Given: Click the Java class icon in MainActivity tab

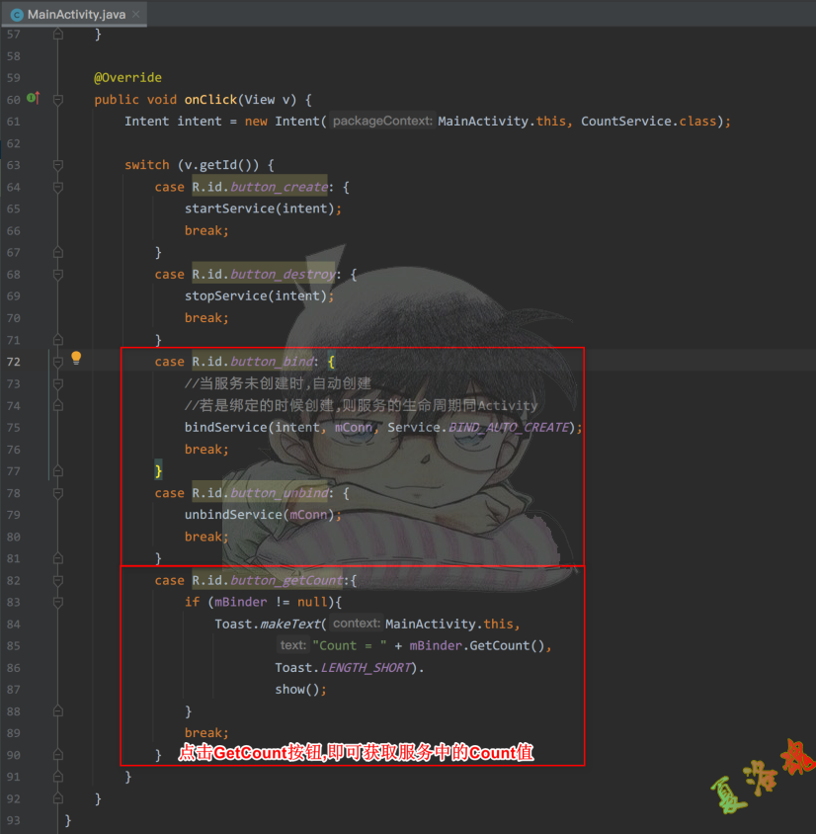Looking at the screenshot, I should pos(17,15).
